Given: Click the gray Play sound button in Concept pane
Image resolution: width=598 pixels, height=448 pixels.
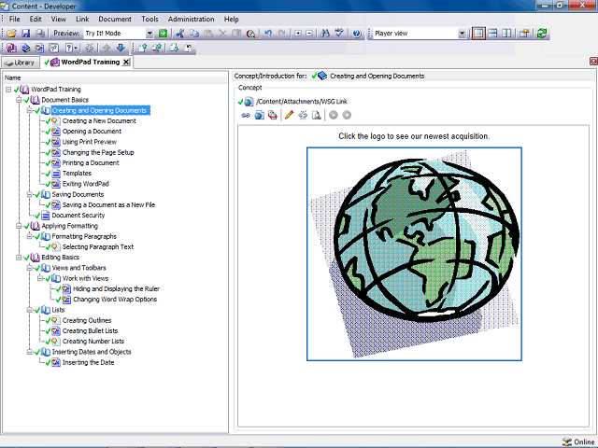Looking at the screenshot, I should click(334, 115).
